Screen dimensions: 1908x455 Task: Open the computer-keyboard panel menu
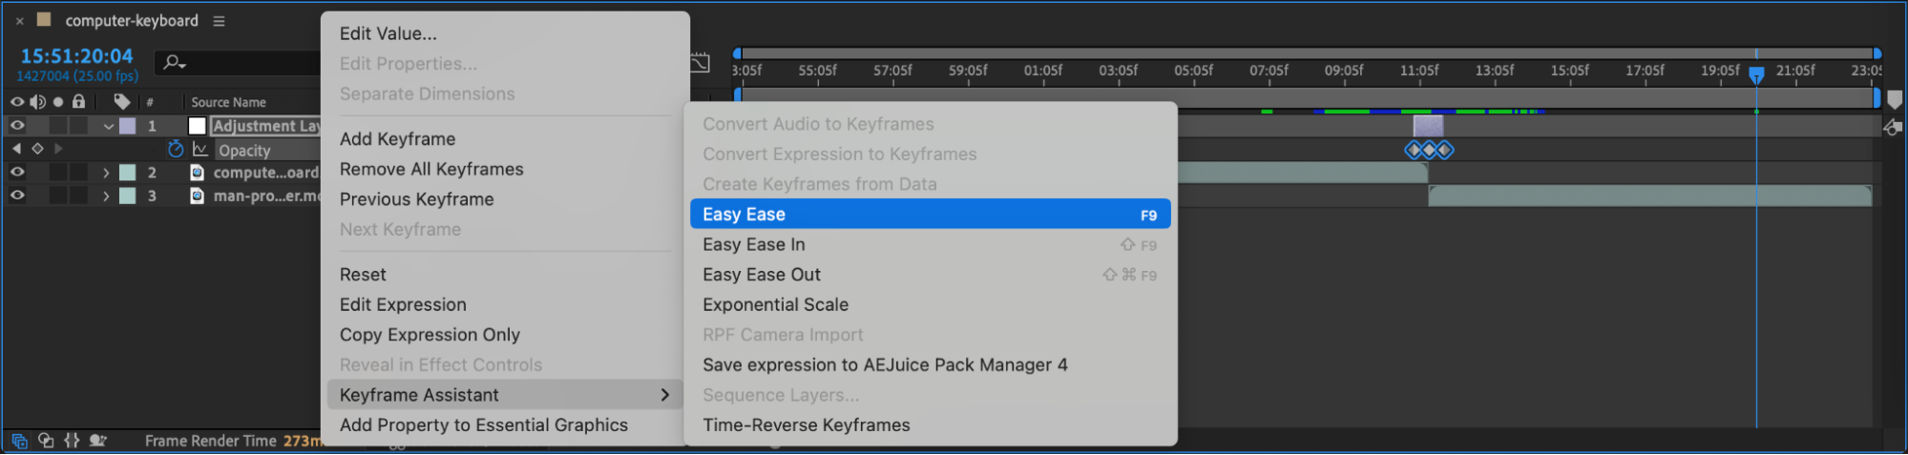219,21
